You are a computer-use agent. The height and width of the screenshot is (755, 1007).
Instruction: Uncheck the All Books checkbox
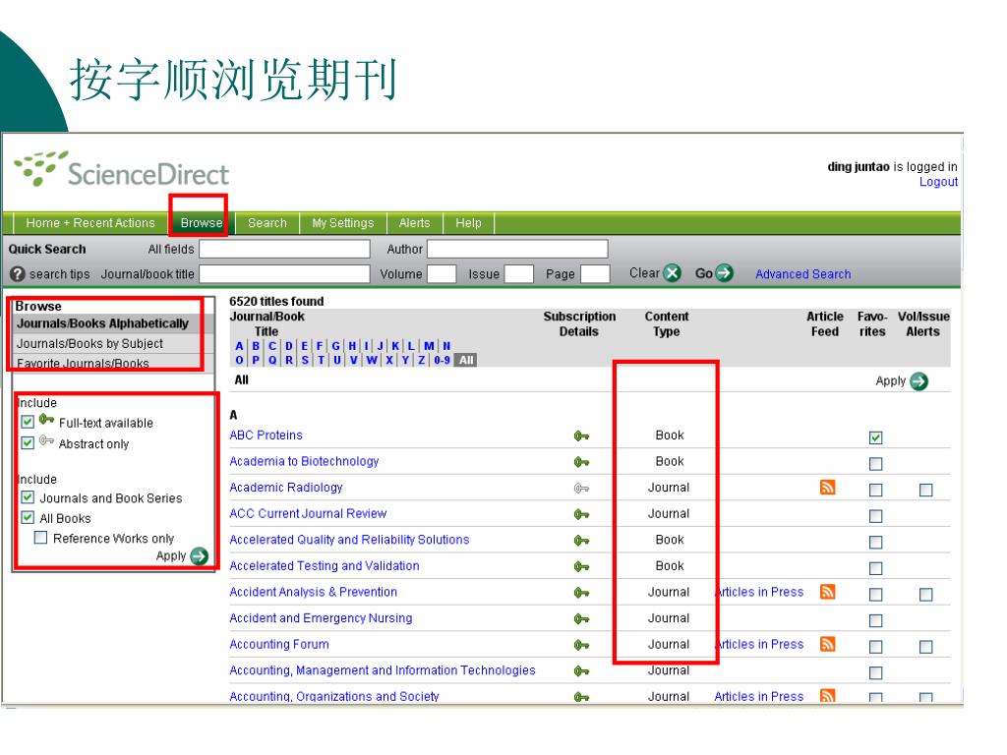tap(28, 517)
